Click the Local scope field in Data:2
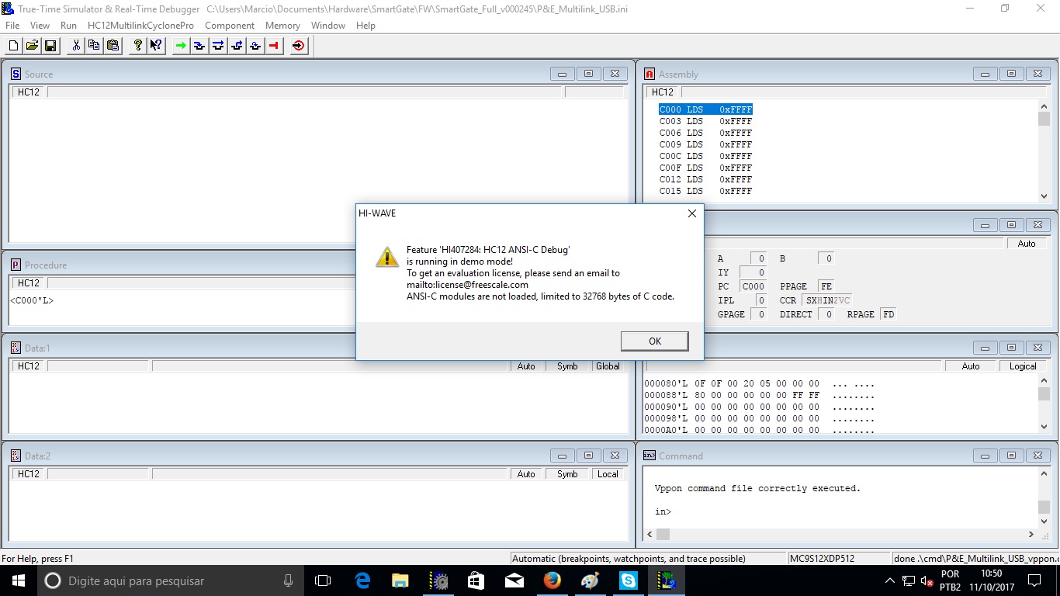 click(x=608, y=474)
